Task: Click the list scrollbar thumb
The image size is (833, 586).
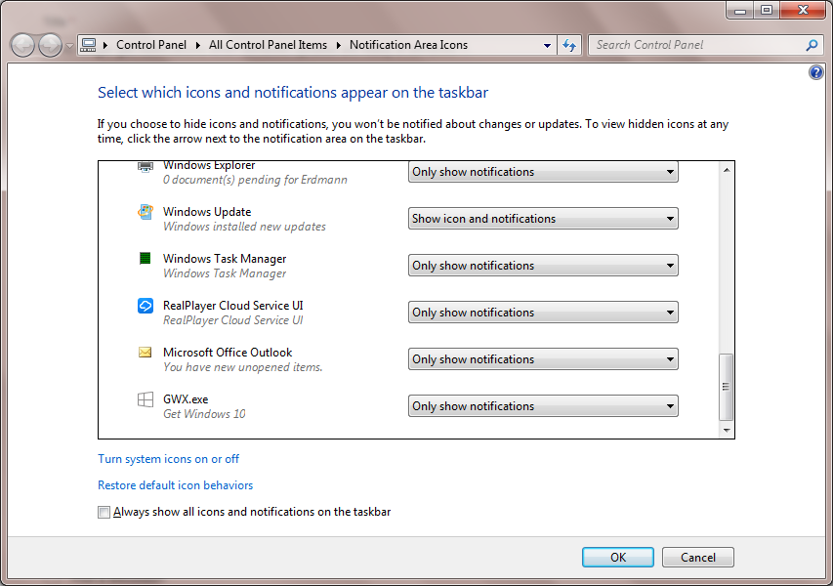Action: [x=726, y=387]
